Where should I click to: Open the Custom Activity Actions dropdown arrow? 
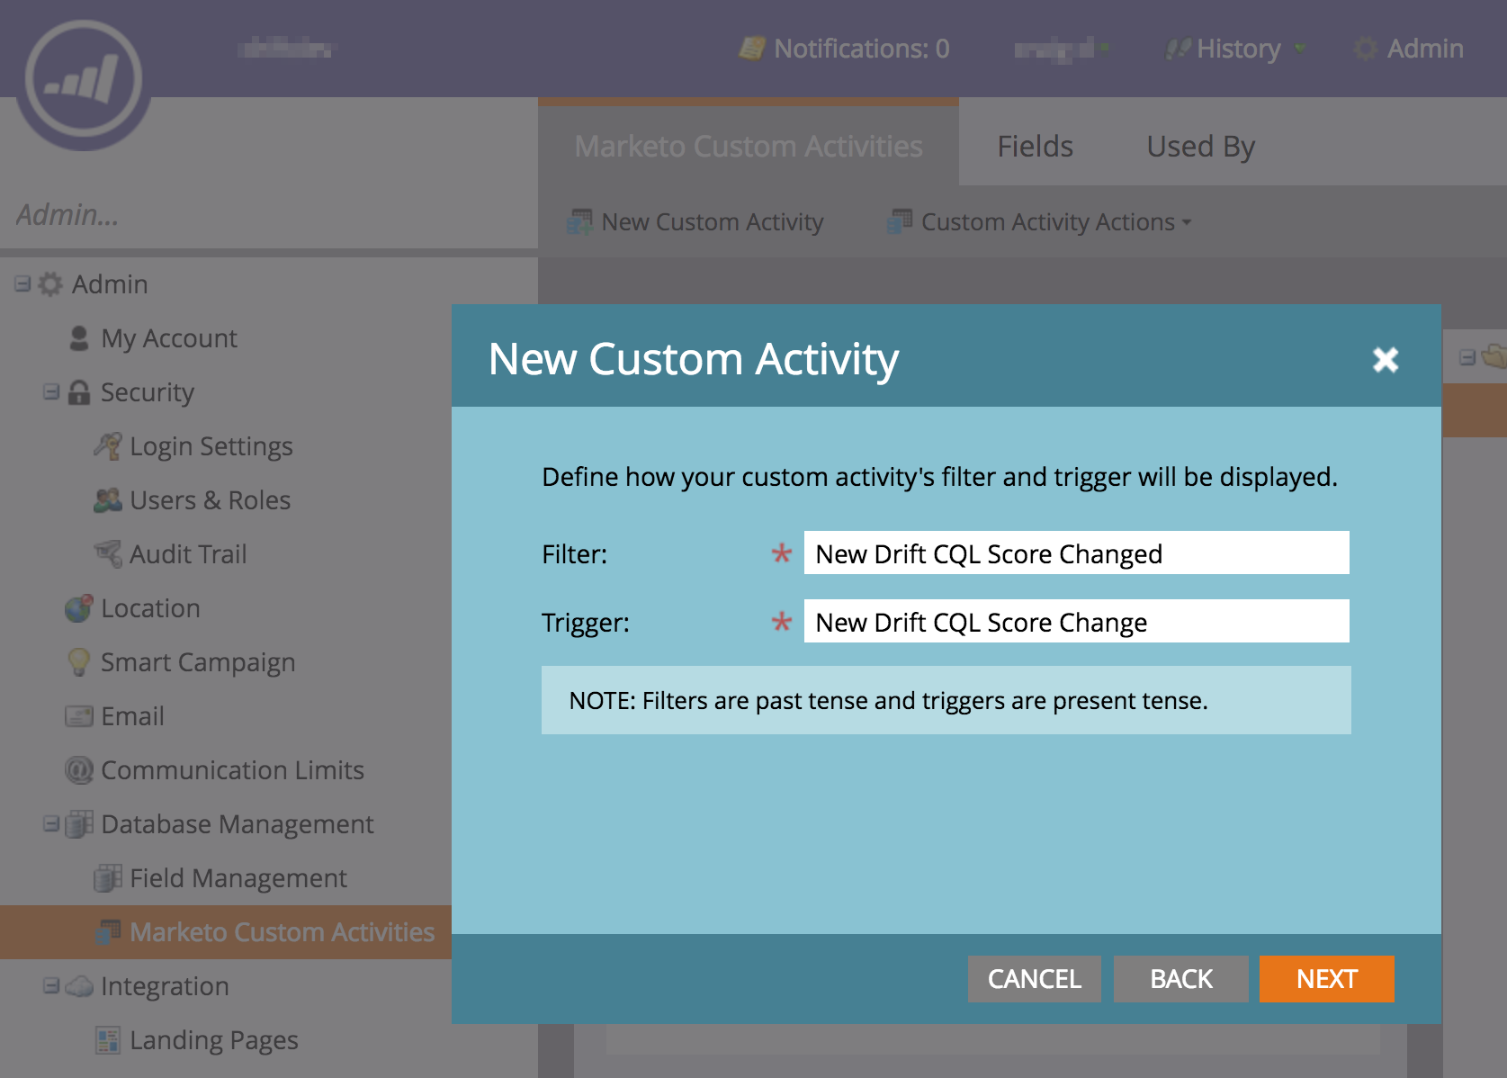(x=1187, y=222)
